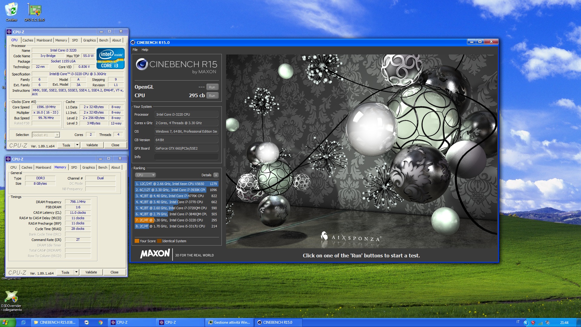Click the Cinebench logo icon in title bar
The image size is (581, 327).
pyautogui.click(x=133, y=42)
